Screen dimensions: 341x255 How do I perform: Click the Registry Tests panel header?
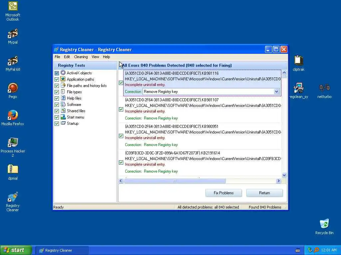point(85,65)
